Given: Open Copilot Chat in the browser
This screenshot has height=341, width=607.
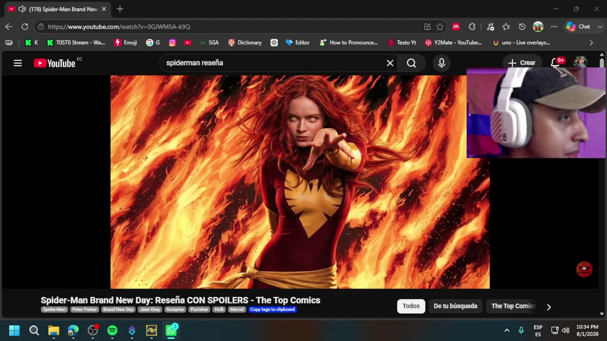Looking at the screenshot, I should [578, 27].
